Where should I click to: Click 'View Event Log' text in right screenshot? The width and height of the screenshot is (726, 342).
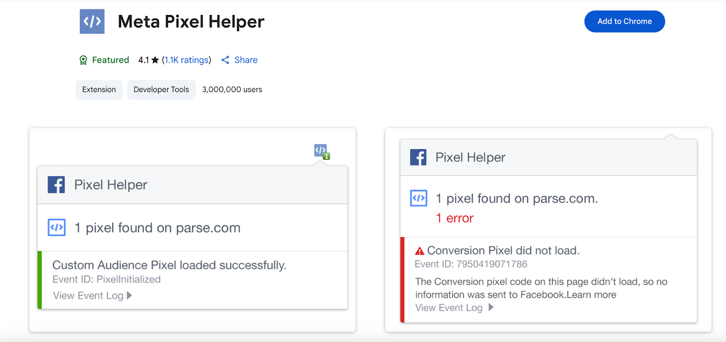click(449, 308)
